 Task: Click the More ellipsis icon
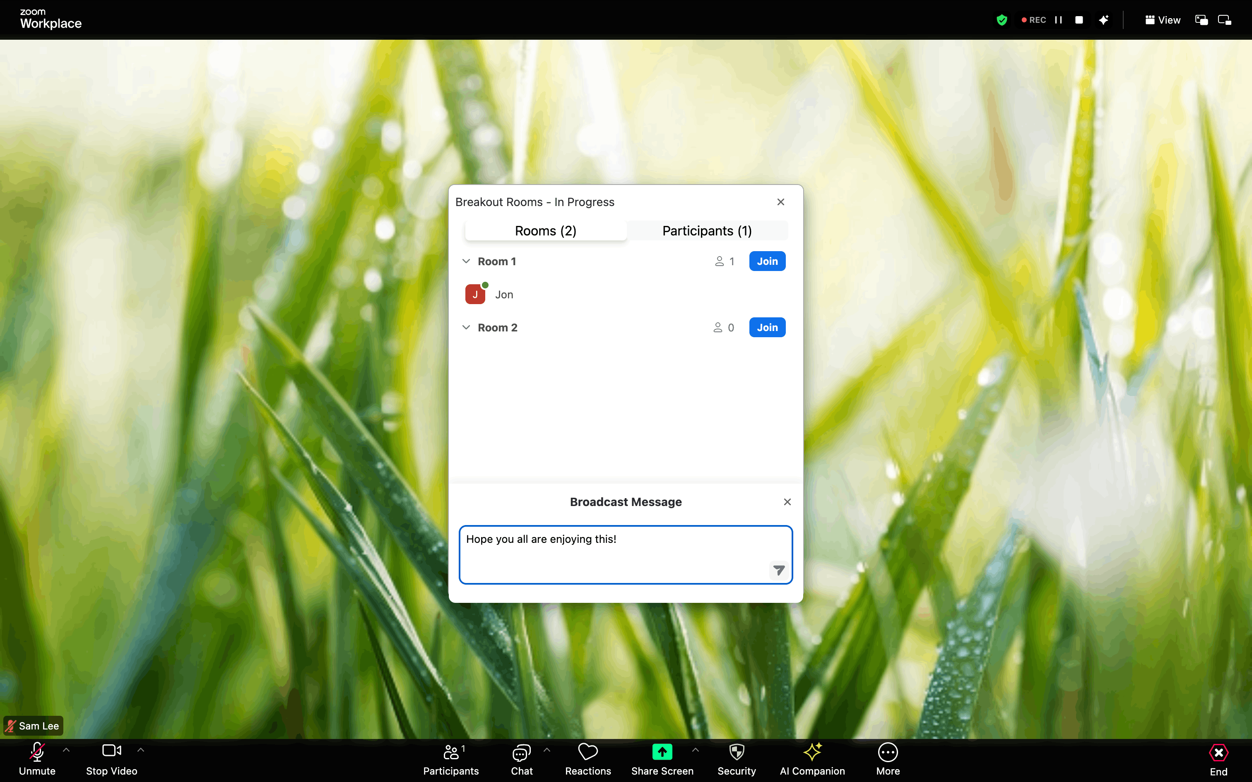coord(888,753)
